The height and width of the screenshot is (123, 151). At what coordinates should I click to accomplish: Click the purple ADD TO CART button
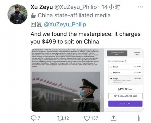pyautogui.click(x=125, y=104)
